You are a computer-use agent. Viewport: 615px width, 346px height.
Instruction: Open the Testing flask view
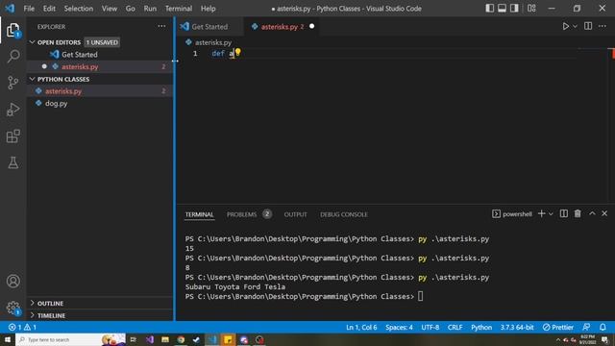(x=12, y=162)
